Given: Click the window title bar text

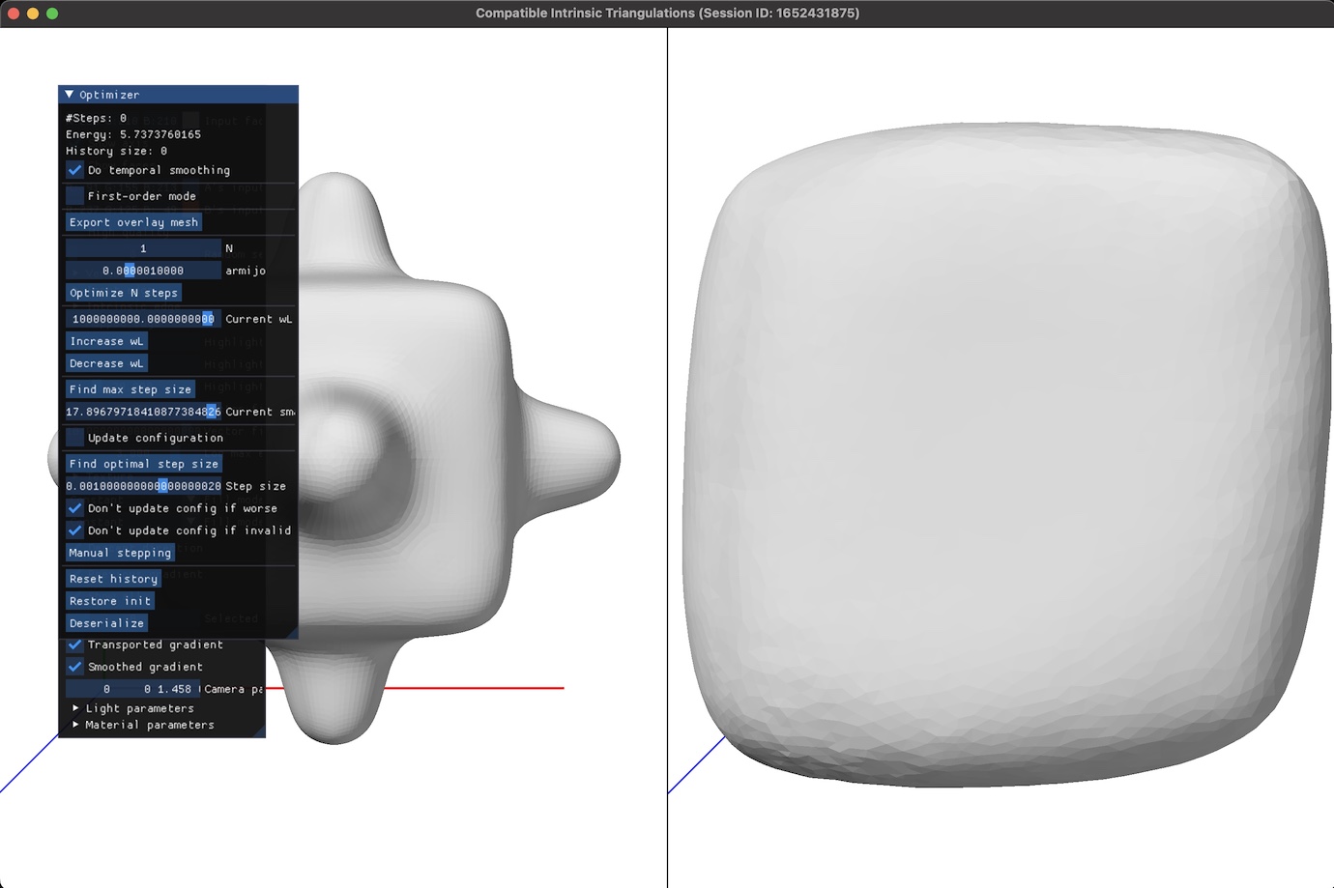Looking at the screenshot, I should coord(667,13).
